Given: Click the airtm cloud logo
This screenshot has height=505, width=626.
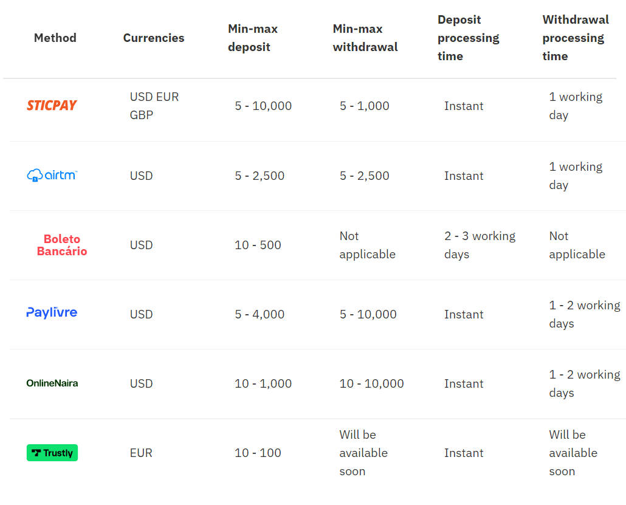Looking at the screenshot, I should point(52,176).
